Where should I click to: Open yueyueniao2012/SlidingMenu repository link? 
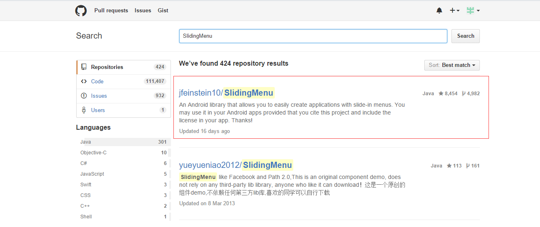click(x=236, y=165)
